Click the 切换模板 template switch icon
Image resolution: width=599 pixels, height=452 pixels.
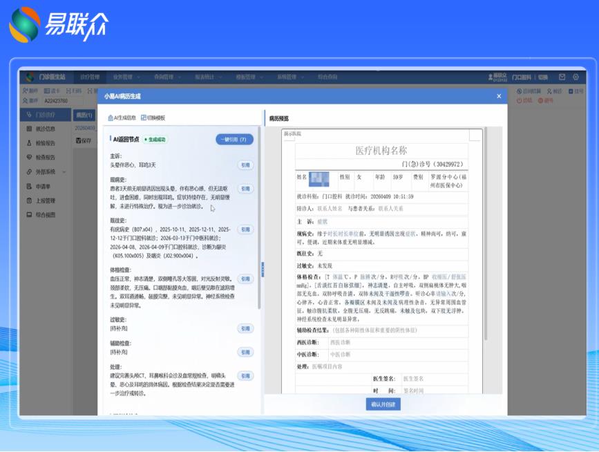pyautogui.click(x=144, y=117)
